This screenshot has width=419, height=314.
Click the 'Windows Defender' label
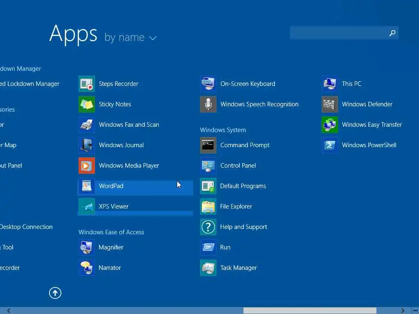pos(367,104)
